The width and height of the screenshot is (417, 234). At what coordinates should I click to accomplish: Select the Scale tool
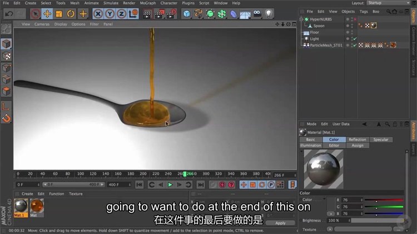pos(59,13)
